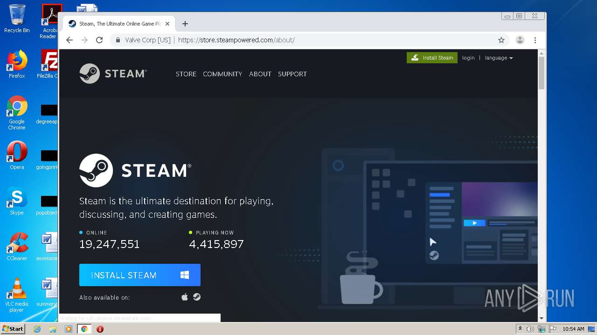Screen dimensions: 597x335
Task: Select the Apple macOS download icon
Action: (x=185, y=297)
